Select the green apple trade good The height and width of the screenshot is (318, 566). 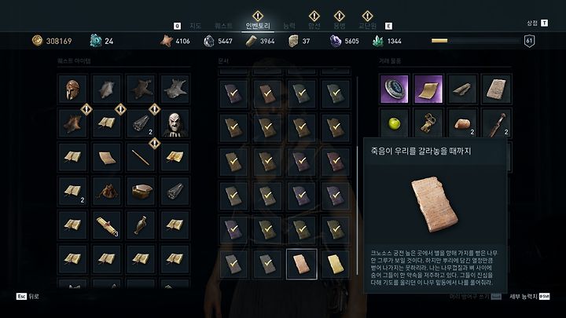click(x=394, y=124)
